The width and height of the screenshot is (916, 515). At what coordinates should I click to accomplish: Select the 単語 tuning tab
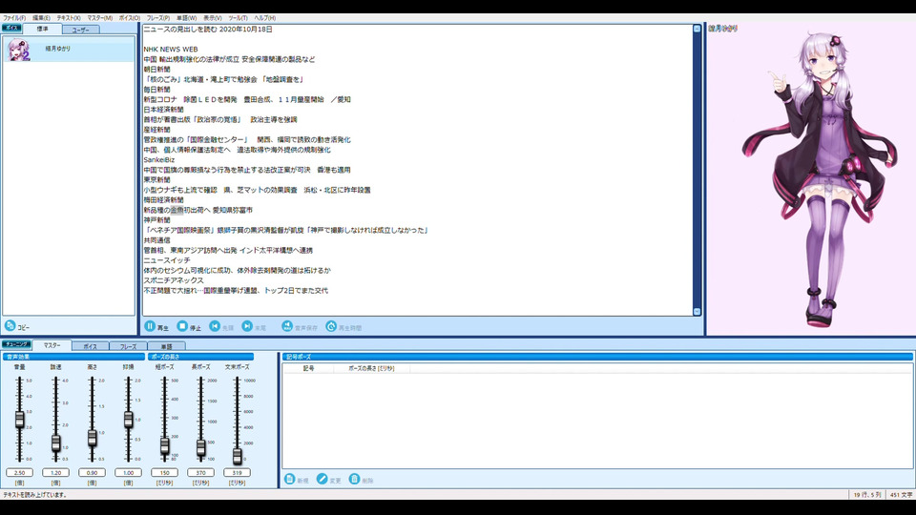click(x=166, y=346)
